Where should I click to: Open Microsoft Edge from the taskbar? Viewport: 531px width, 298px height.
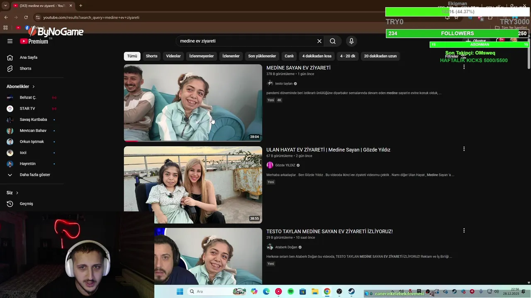pos(266,291)
